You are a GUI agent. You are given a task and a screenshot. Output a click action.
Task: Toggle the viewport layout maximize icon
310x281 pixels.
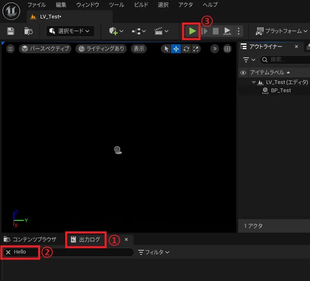[x=227, y=49]
